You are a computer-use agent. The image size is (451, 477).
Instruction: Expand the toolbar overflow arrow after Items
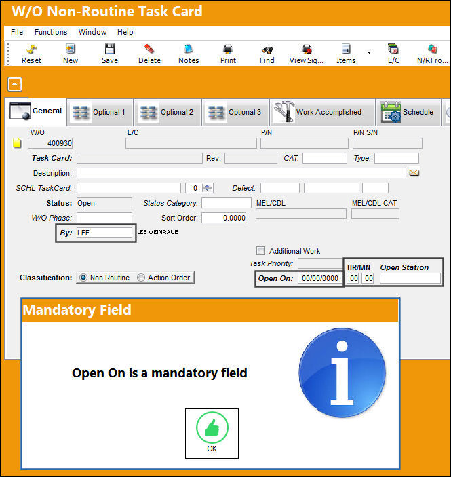tap(369, 52)
